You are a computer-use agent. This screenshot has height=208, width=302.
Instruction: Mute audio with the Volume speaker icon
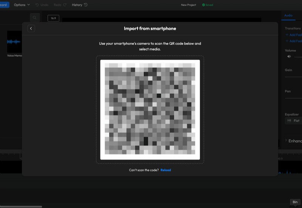(x=289, y=57)
